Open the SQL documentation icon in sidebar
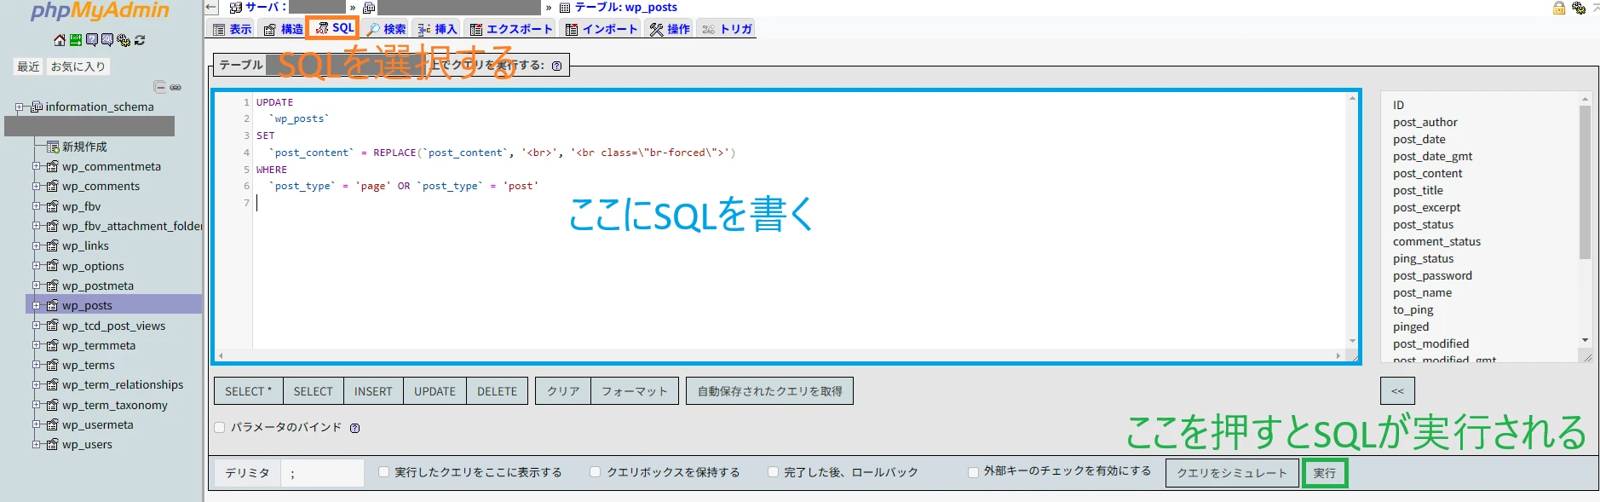 click(107, 40)
